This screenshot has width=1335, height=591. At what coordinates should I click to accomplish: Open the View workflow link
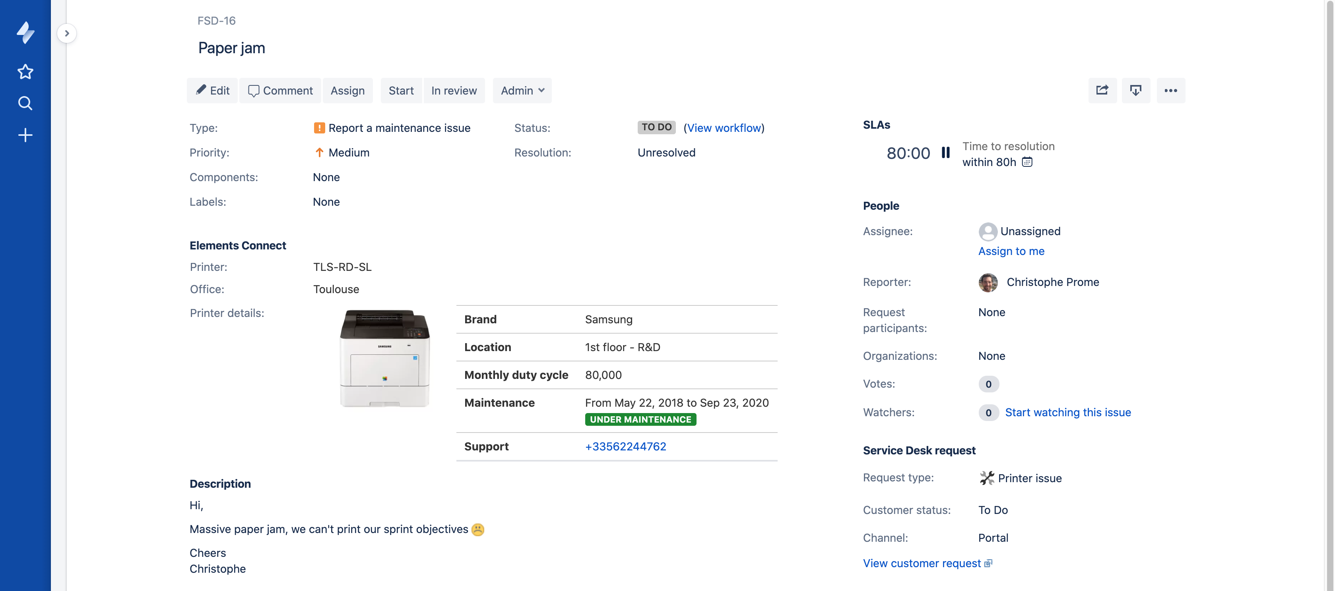tap(724, 127)
